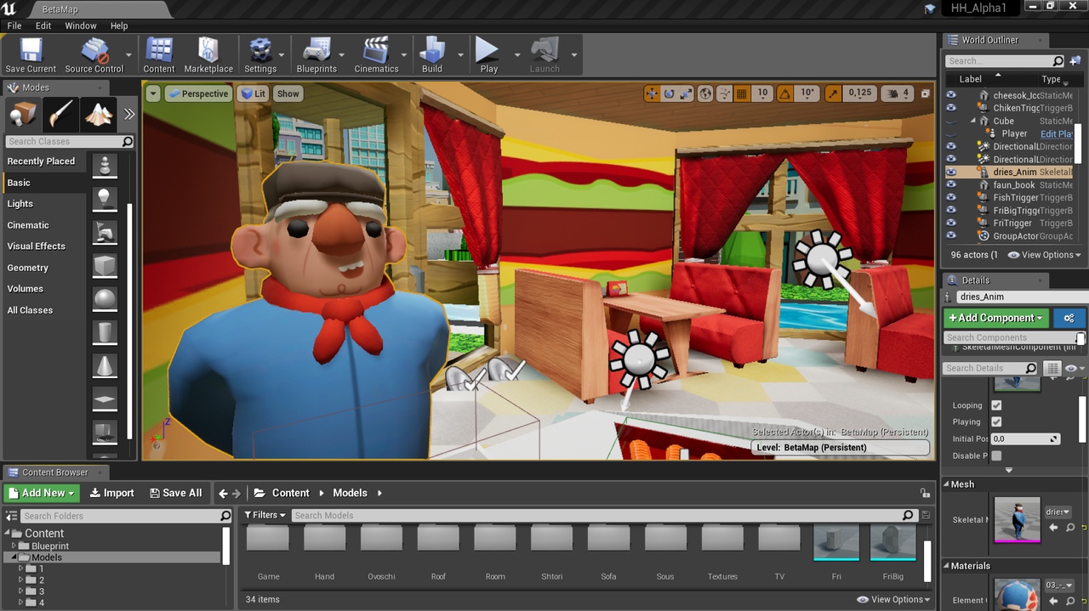This screenshot has height=611, width=1089.
Task: Toggle the Playing checkbox
Action: coord(996,421)
